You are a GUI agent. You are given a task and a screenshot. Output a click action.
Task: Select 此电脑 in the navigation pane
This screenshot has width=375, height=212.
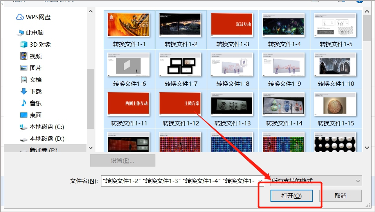(x=30, y=33)
